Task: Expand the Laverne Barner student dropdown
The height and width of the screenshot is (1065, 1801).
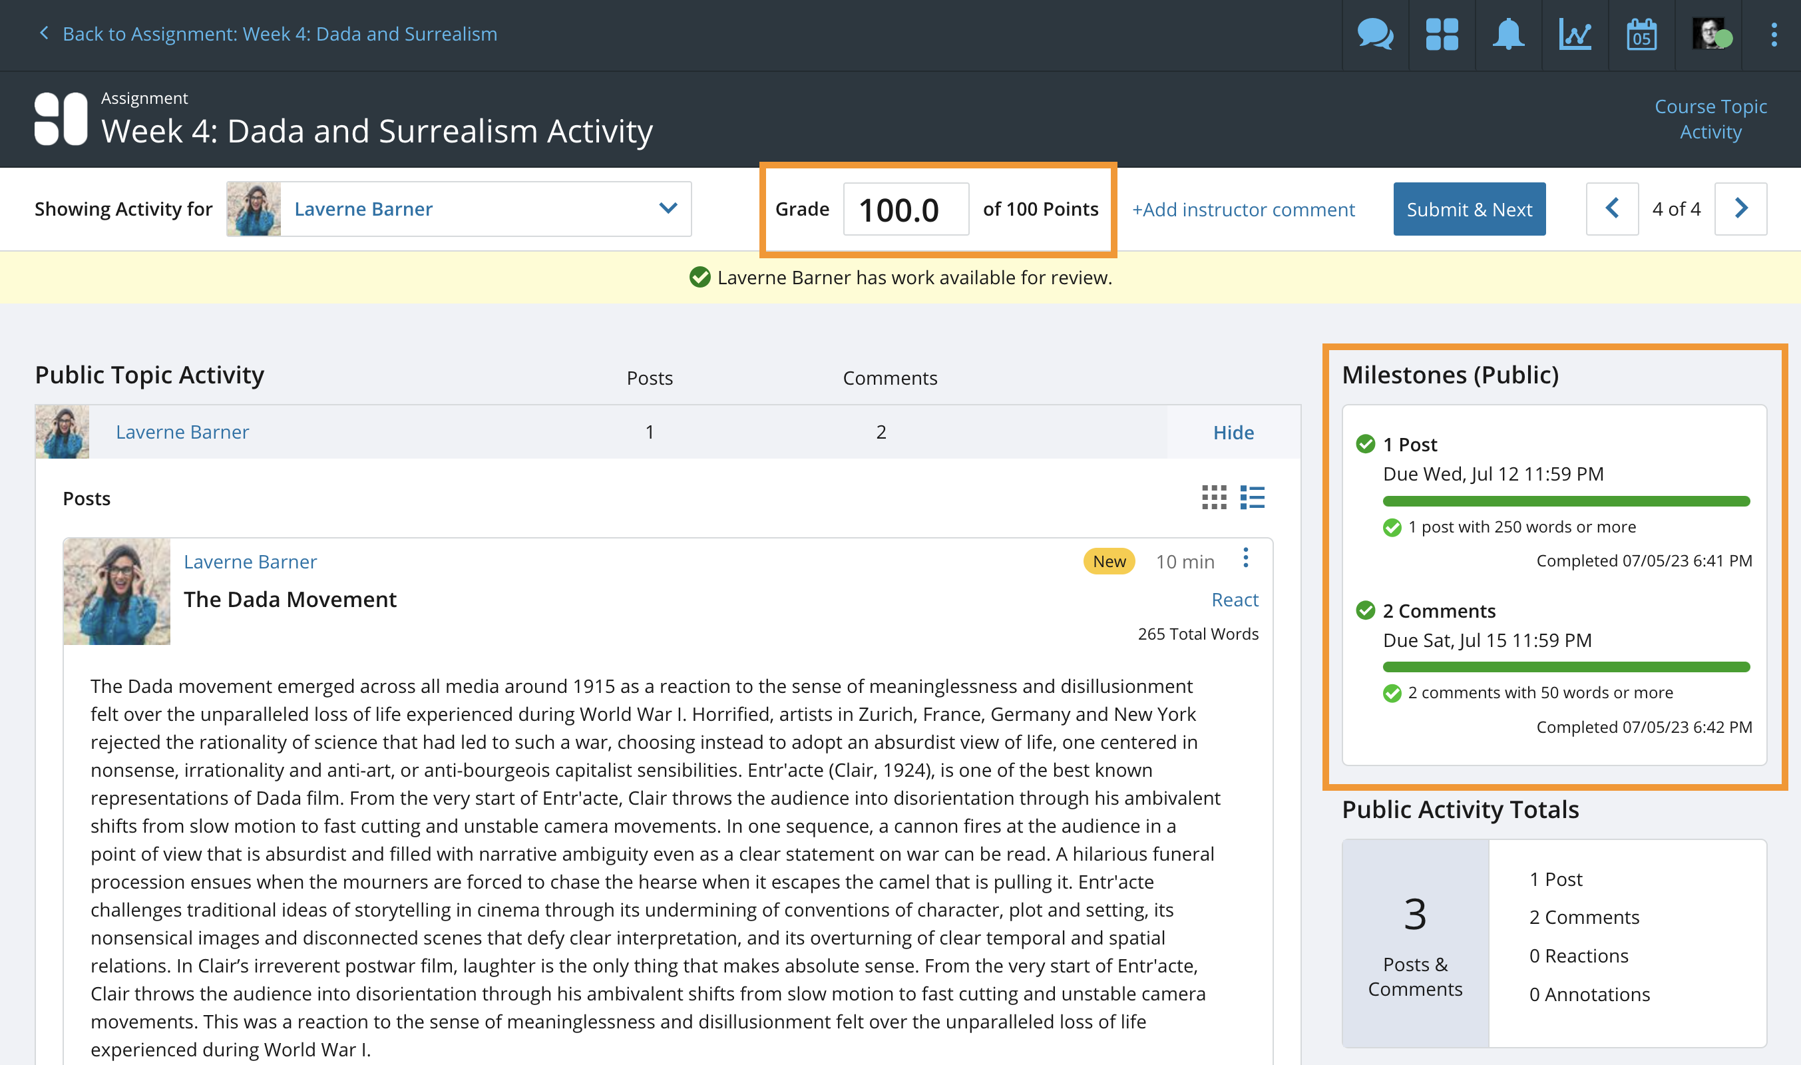Action: [668, 209]
